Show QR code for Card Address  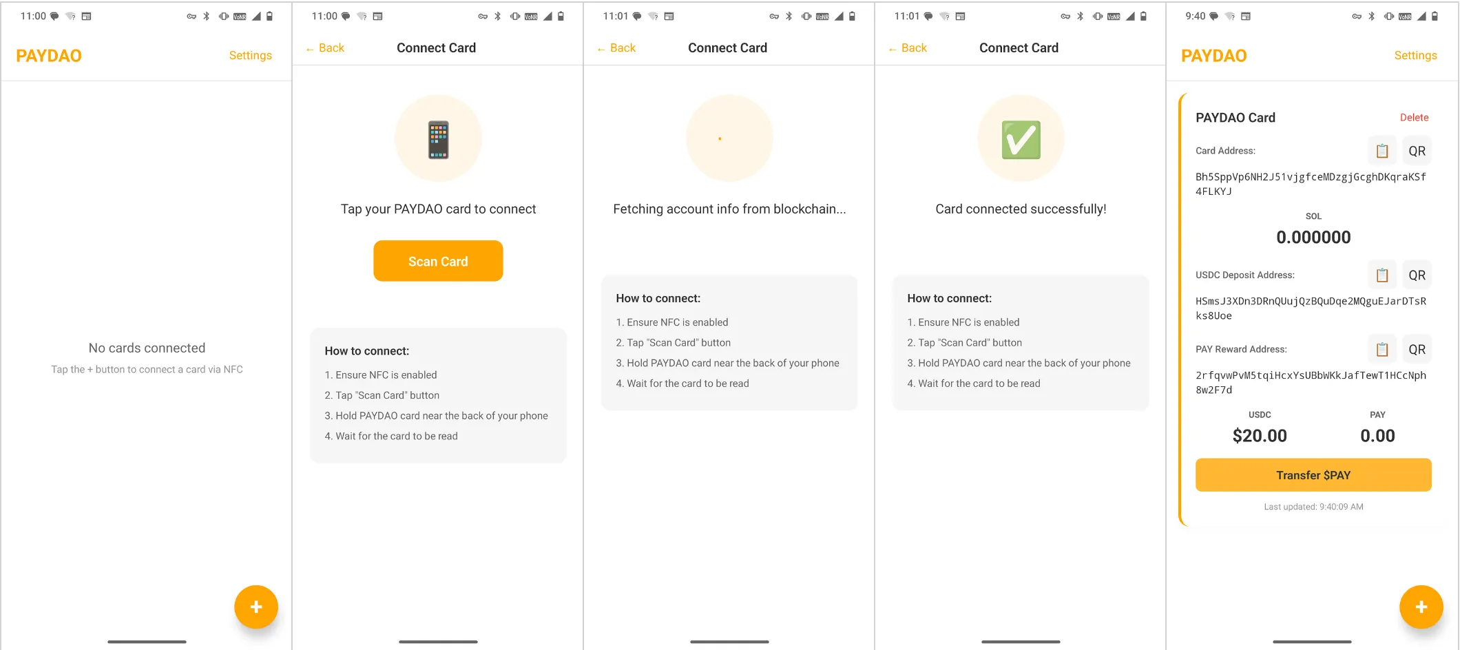(1417, 151)
